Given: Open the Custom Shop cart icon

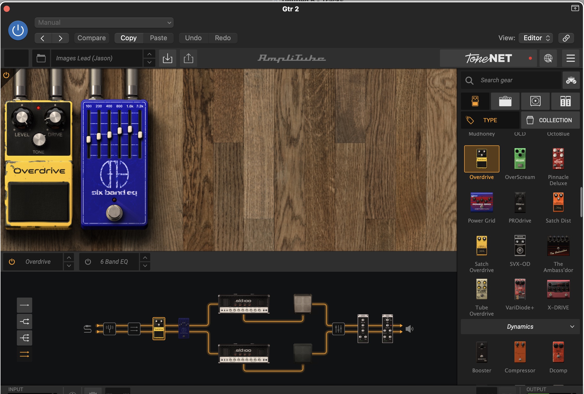Looking at the screenshot, I should point(571,80).
